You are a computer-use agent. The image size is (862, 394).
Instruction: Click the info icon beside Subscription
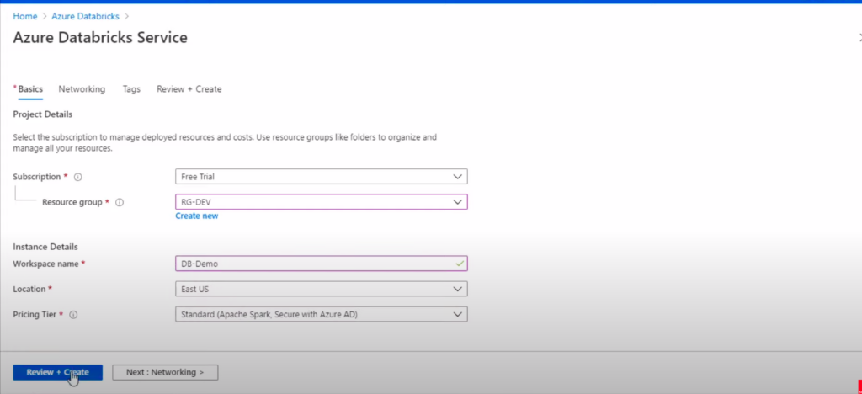[x=78, y=178]
